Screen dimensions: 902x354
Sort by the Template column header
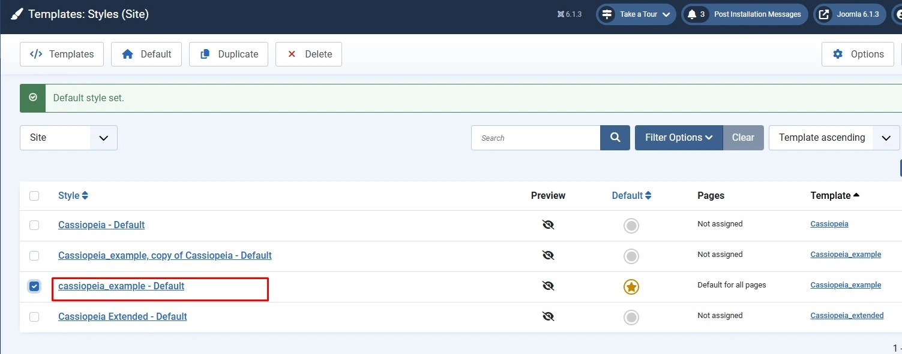tap(835, 195)
